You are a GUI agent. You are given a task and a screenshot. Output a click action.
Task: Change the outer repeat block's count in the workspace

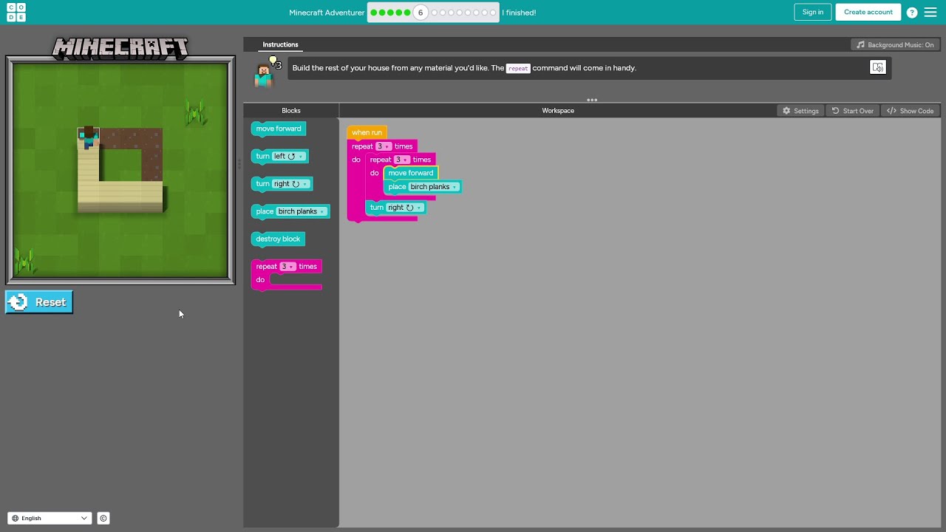384,146
